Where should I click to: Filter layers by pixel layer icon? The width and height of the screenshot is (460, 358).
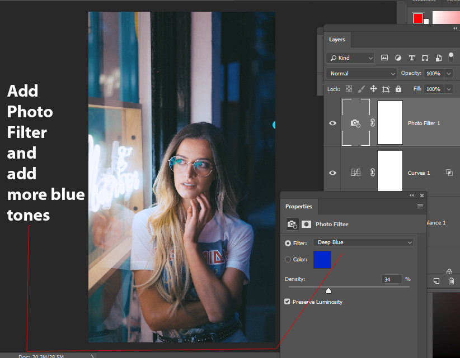tap(384, 58)
